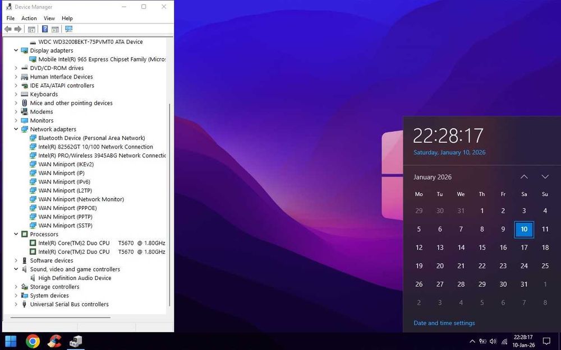
Task: Click the horizontal scrollbar in Device Manager
Action: [x=60, y=317]
